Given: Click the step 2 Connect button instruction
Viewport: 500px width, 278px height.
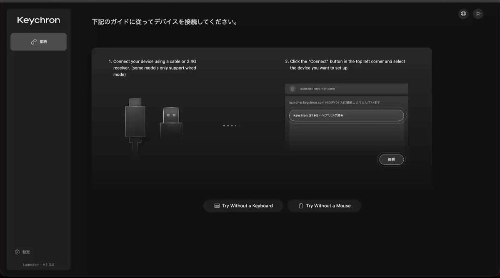Looking at the screenshot, I should tap(345, 65).
